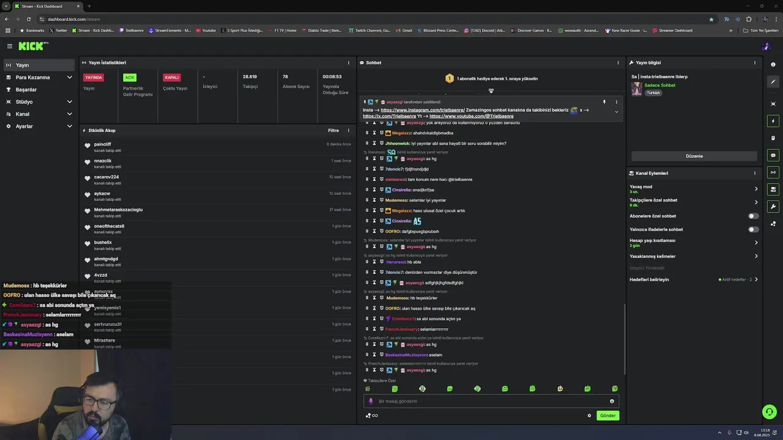The image size is (783, 440).
Task: Bookmark this page with the star icon
Action: click(711, 19)
